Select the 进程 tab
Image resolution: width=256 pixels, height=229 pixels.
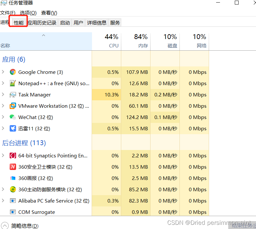point(5,22)
